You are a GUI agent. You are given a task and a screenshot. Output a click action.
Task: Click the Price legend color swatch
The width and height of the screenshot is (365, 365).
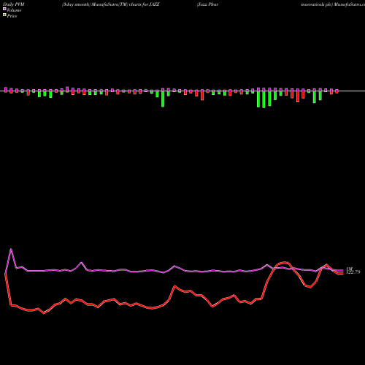click(4, 15)
